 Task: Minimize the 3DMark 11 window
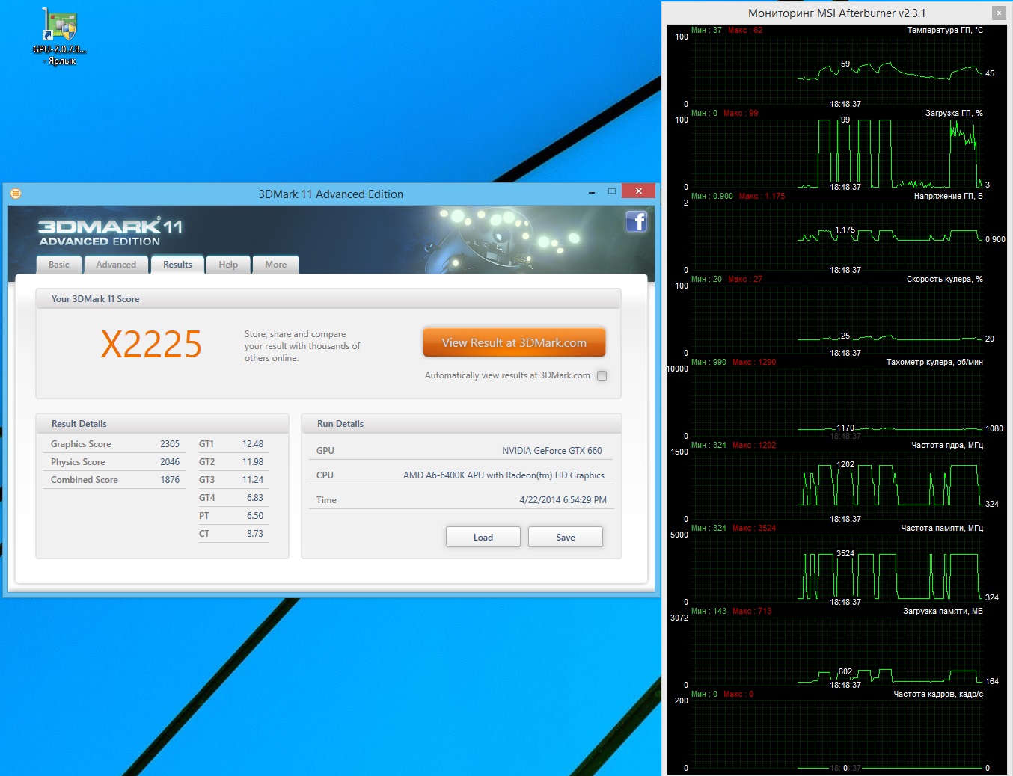click(592, 192)
